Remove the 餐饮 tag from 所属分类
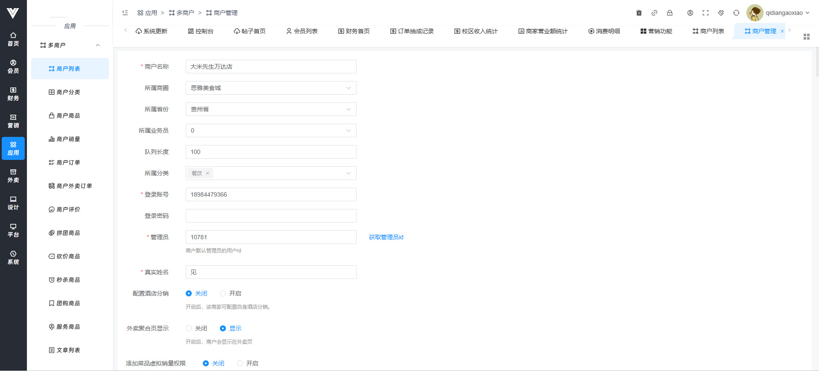The width and height of the screenshot is (819, 371). (208, 173)
